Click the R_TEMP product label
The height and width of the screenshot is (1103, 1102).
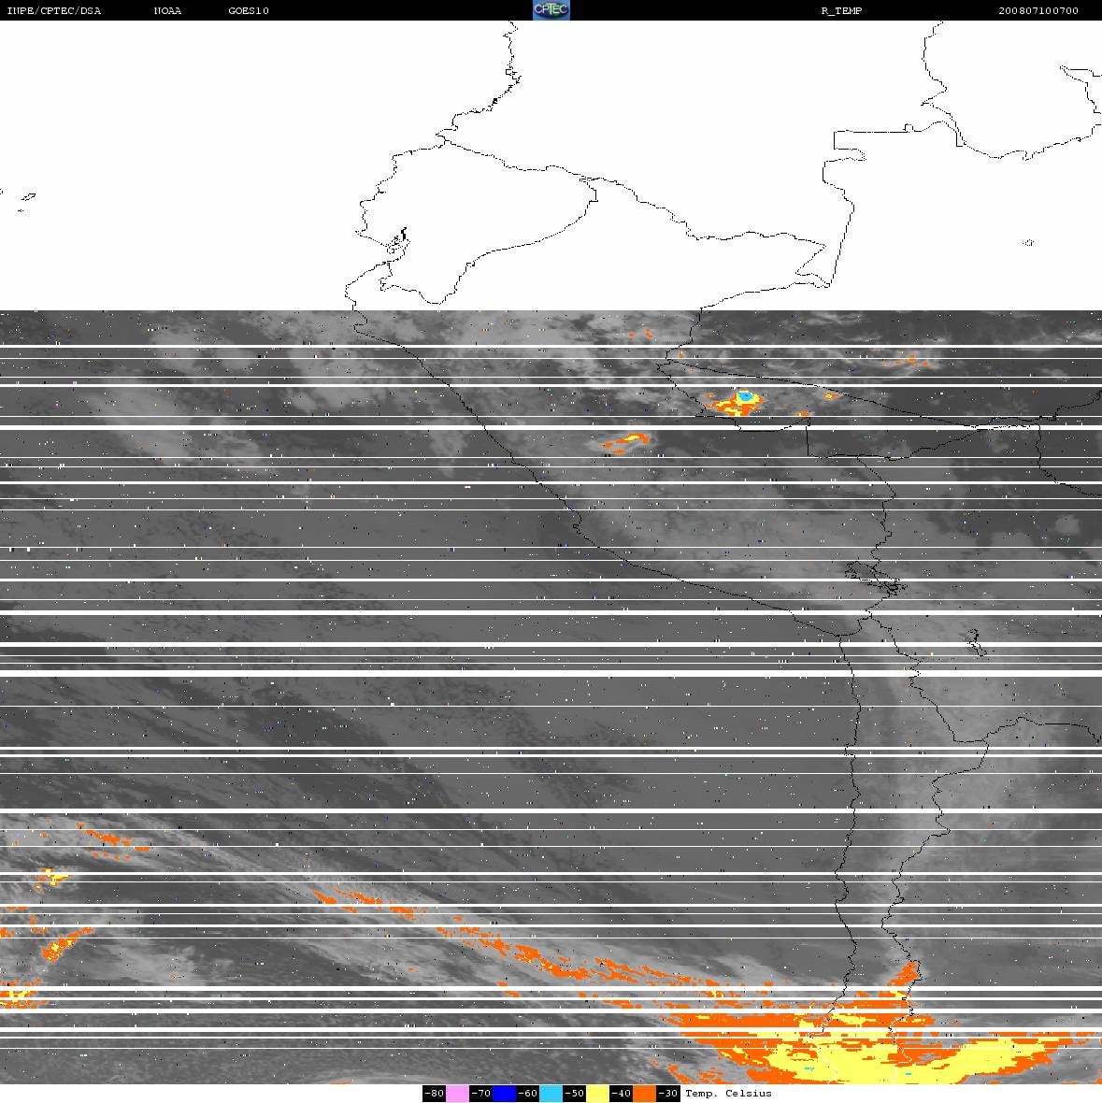pyautogui.click(x=841, y=11)
